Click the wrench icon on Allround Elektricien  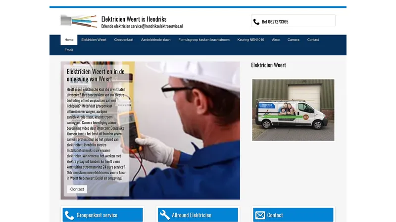coord(165,215)
